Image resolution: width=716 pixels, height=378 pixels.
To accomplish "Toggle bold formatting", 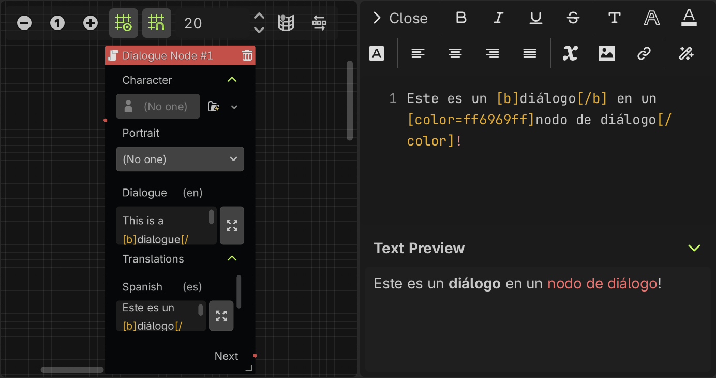I will pos(461,18).
